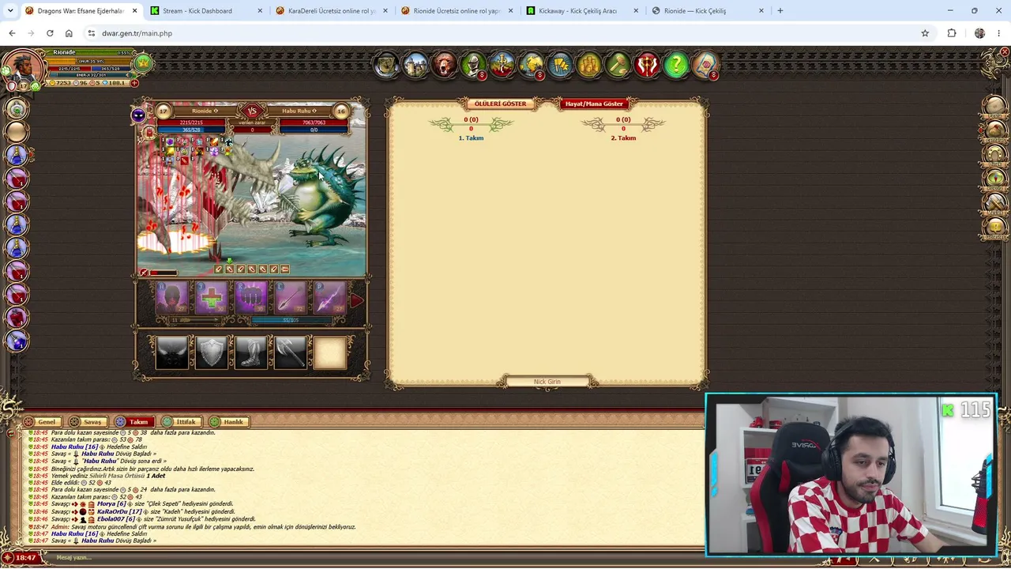This screenshot has height=569, width=1011.
Task: Bookmark this page with the star icon
Action: (925, 33)
